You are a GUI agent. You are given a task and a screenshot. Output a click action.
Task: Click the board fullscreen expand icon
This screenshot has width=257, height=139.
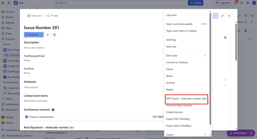click(239, 16)
